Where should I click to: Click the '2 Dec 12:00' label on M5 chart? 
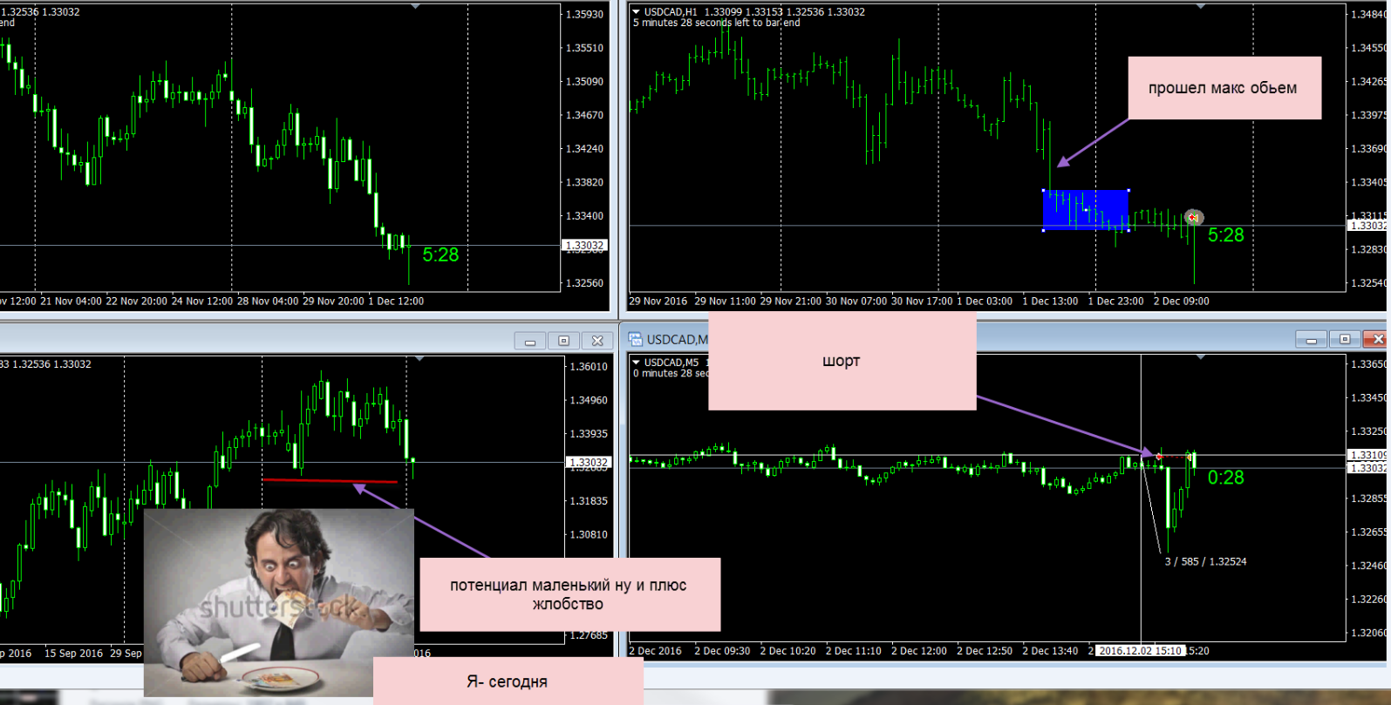point(919,651)
